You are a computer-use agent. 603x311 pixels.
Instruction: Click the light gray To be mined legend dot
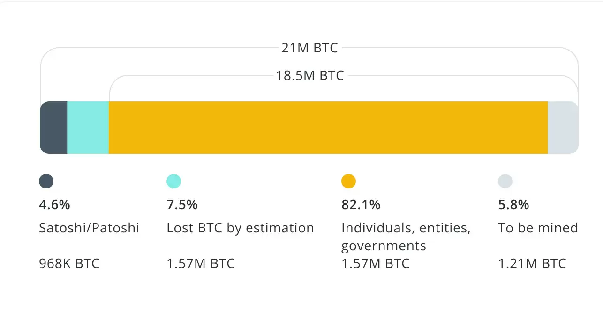point(505,181)
